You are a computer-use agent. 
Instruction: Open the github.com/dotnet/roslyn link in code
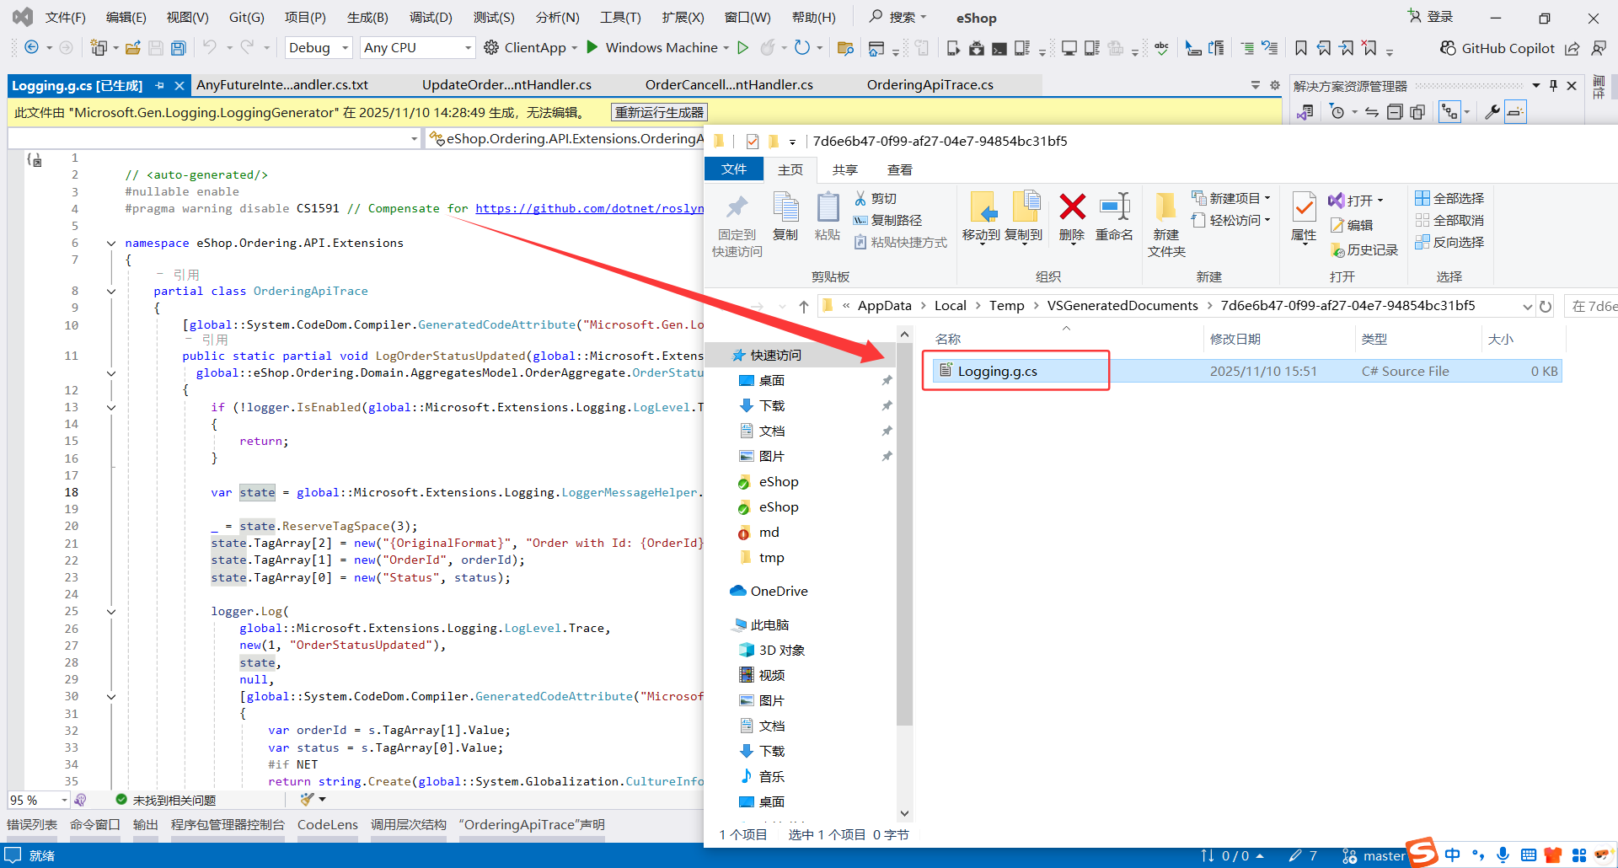pos(589,209)
